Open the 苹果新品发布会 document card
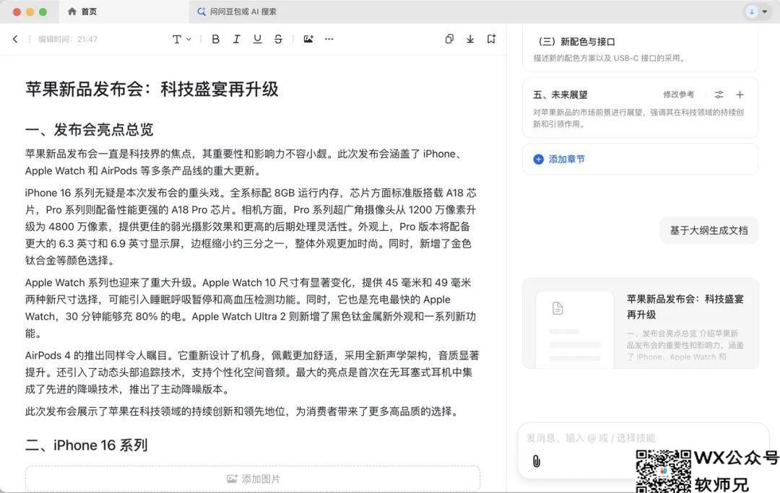780x493 pixels. [640, 323]
